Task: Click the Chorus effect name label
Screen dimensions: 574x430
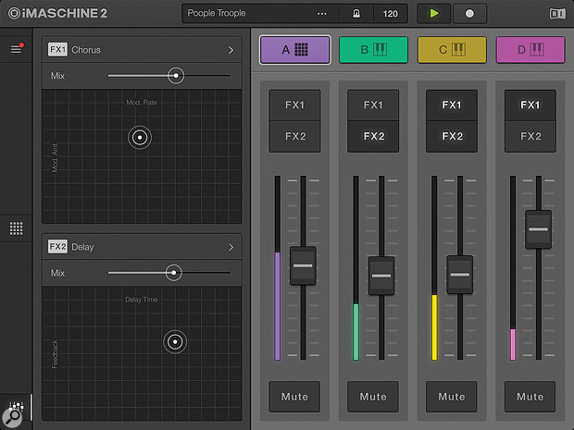Action: [x=86, y=50]
